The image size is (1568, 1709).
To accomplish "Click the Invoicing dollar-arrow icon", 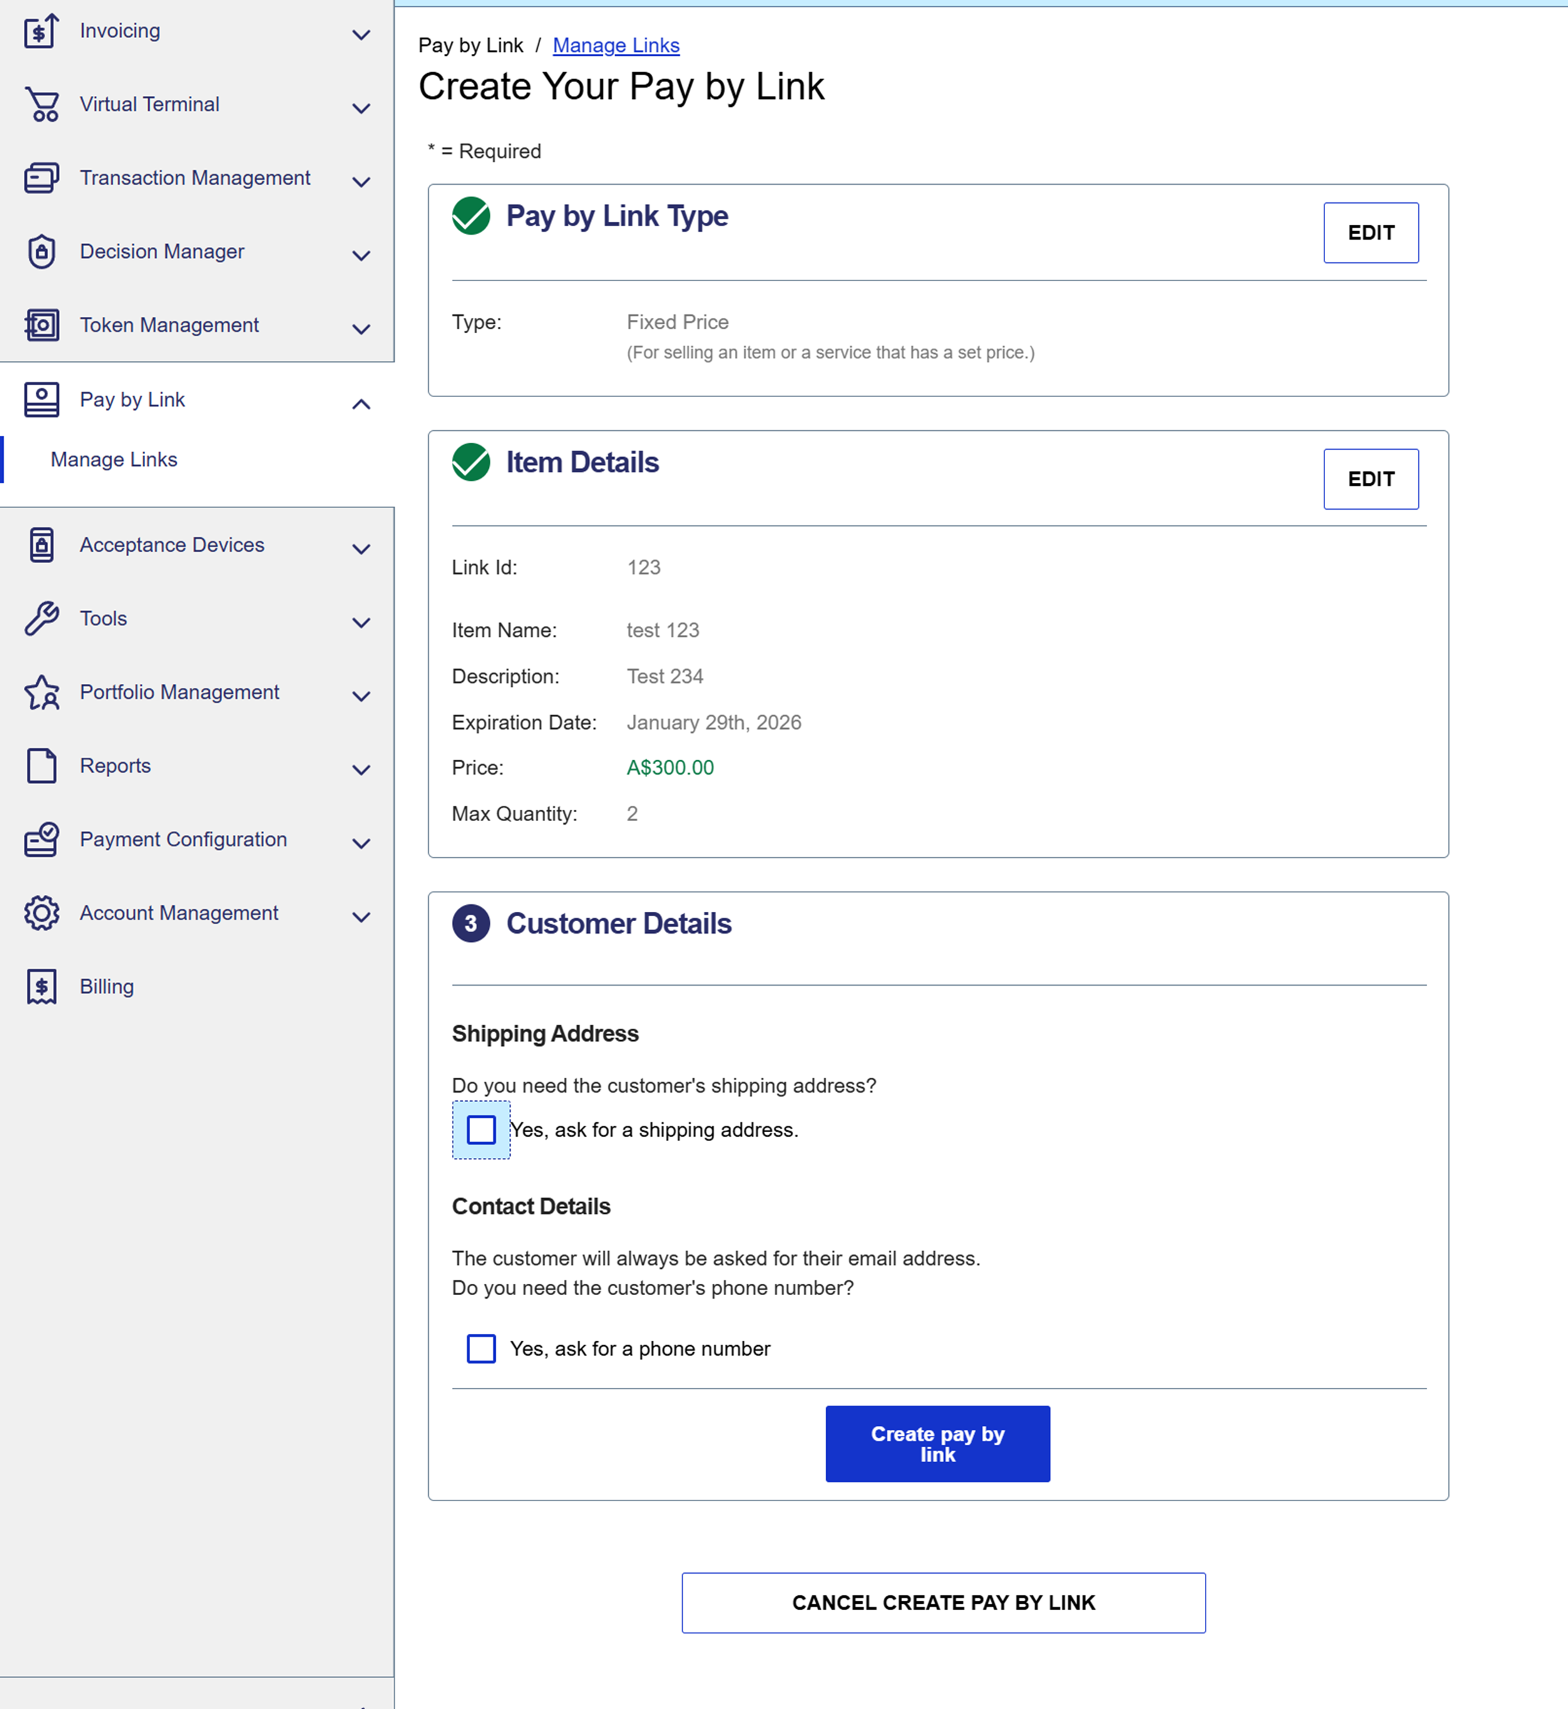I will pyautogui.click(x=41, y=31).
